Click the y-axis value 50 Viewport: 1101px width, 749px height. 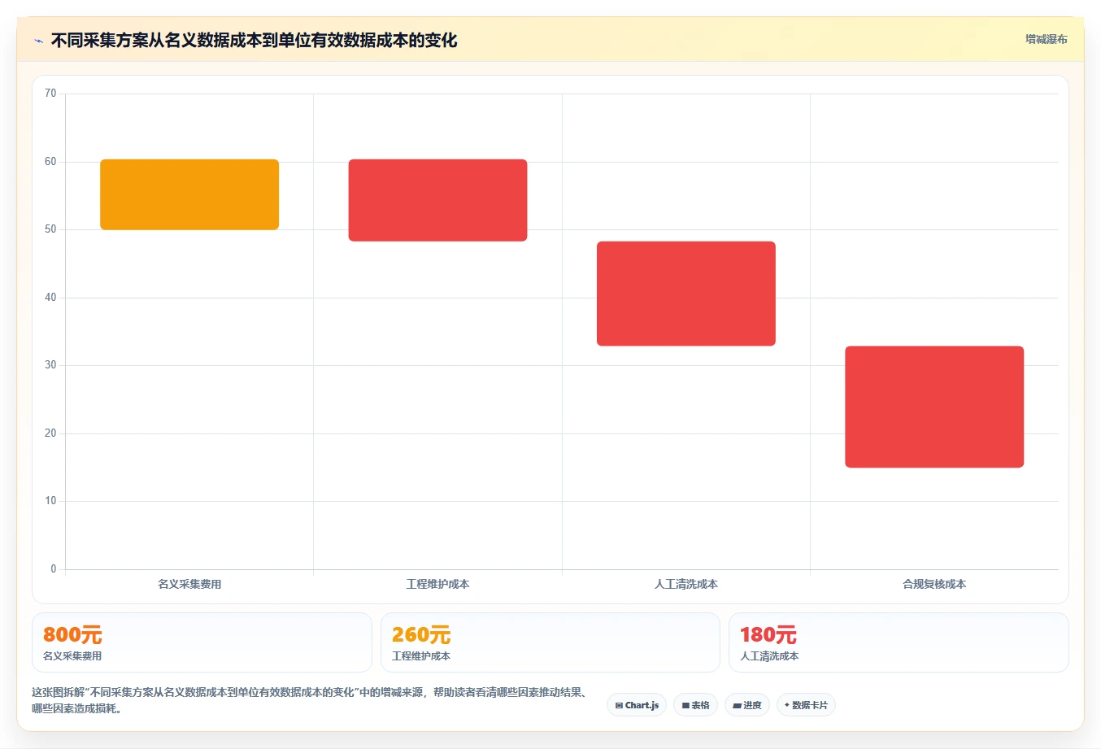[x=50, y=229]
